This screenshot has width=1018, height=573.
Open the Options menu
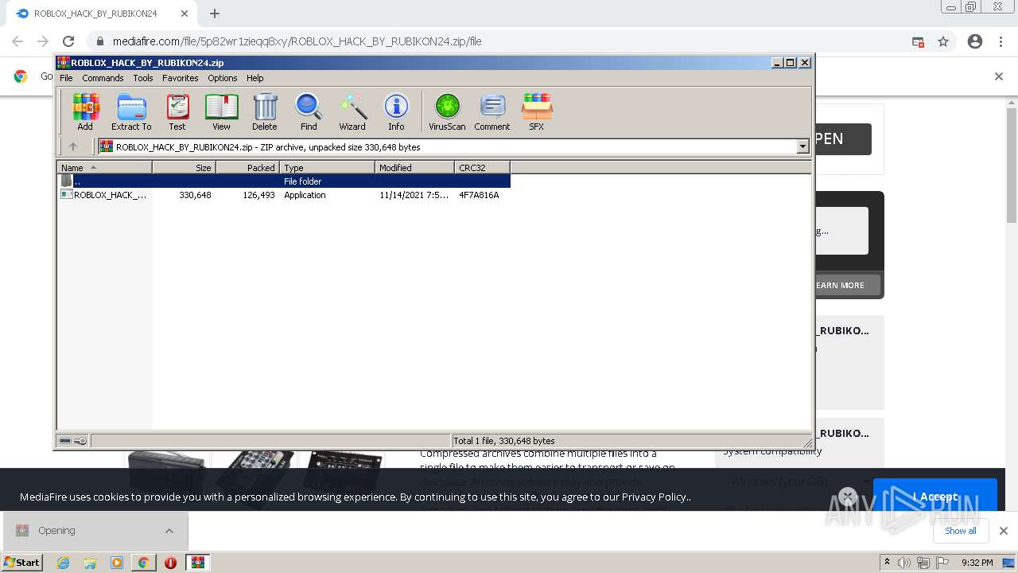223,78
